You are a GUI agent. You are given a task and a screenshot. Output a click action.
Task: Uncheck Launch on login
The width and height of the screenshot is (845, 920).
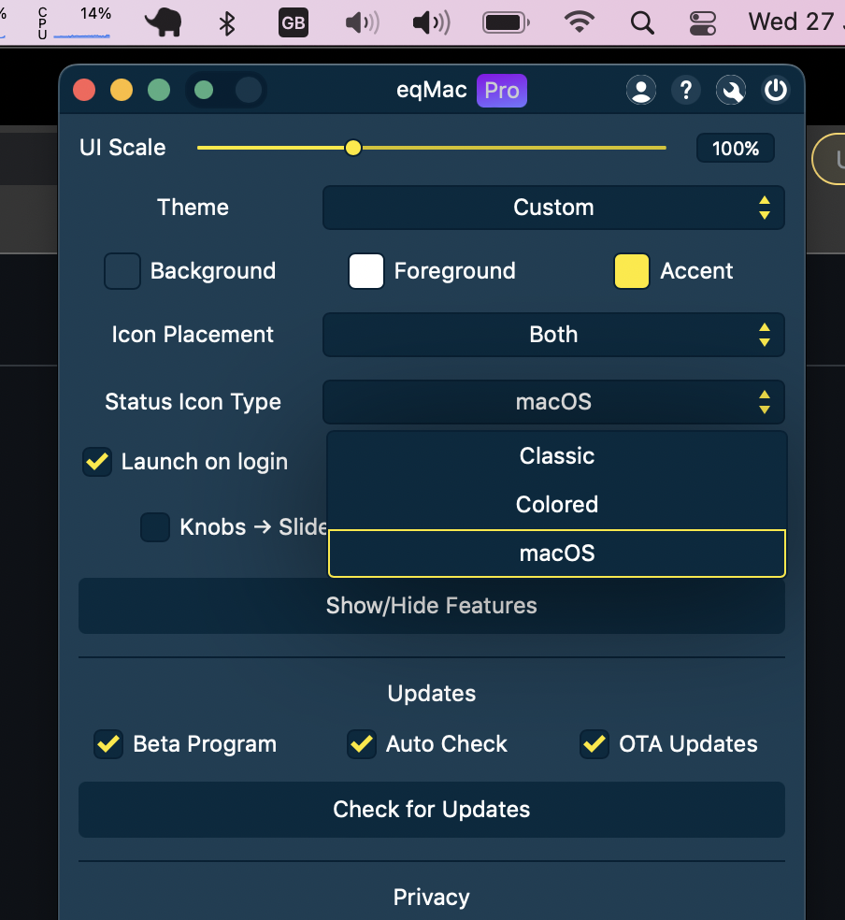click(x=97, y=462)
